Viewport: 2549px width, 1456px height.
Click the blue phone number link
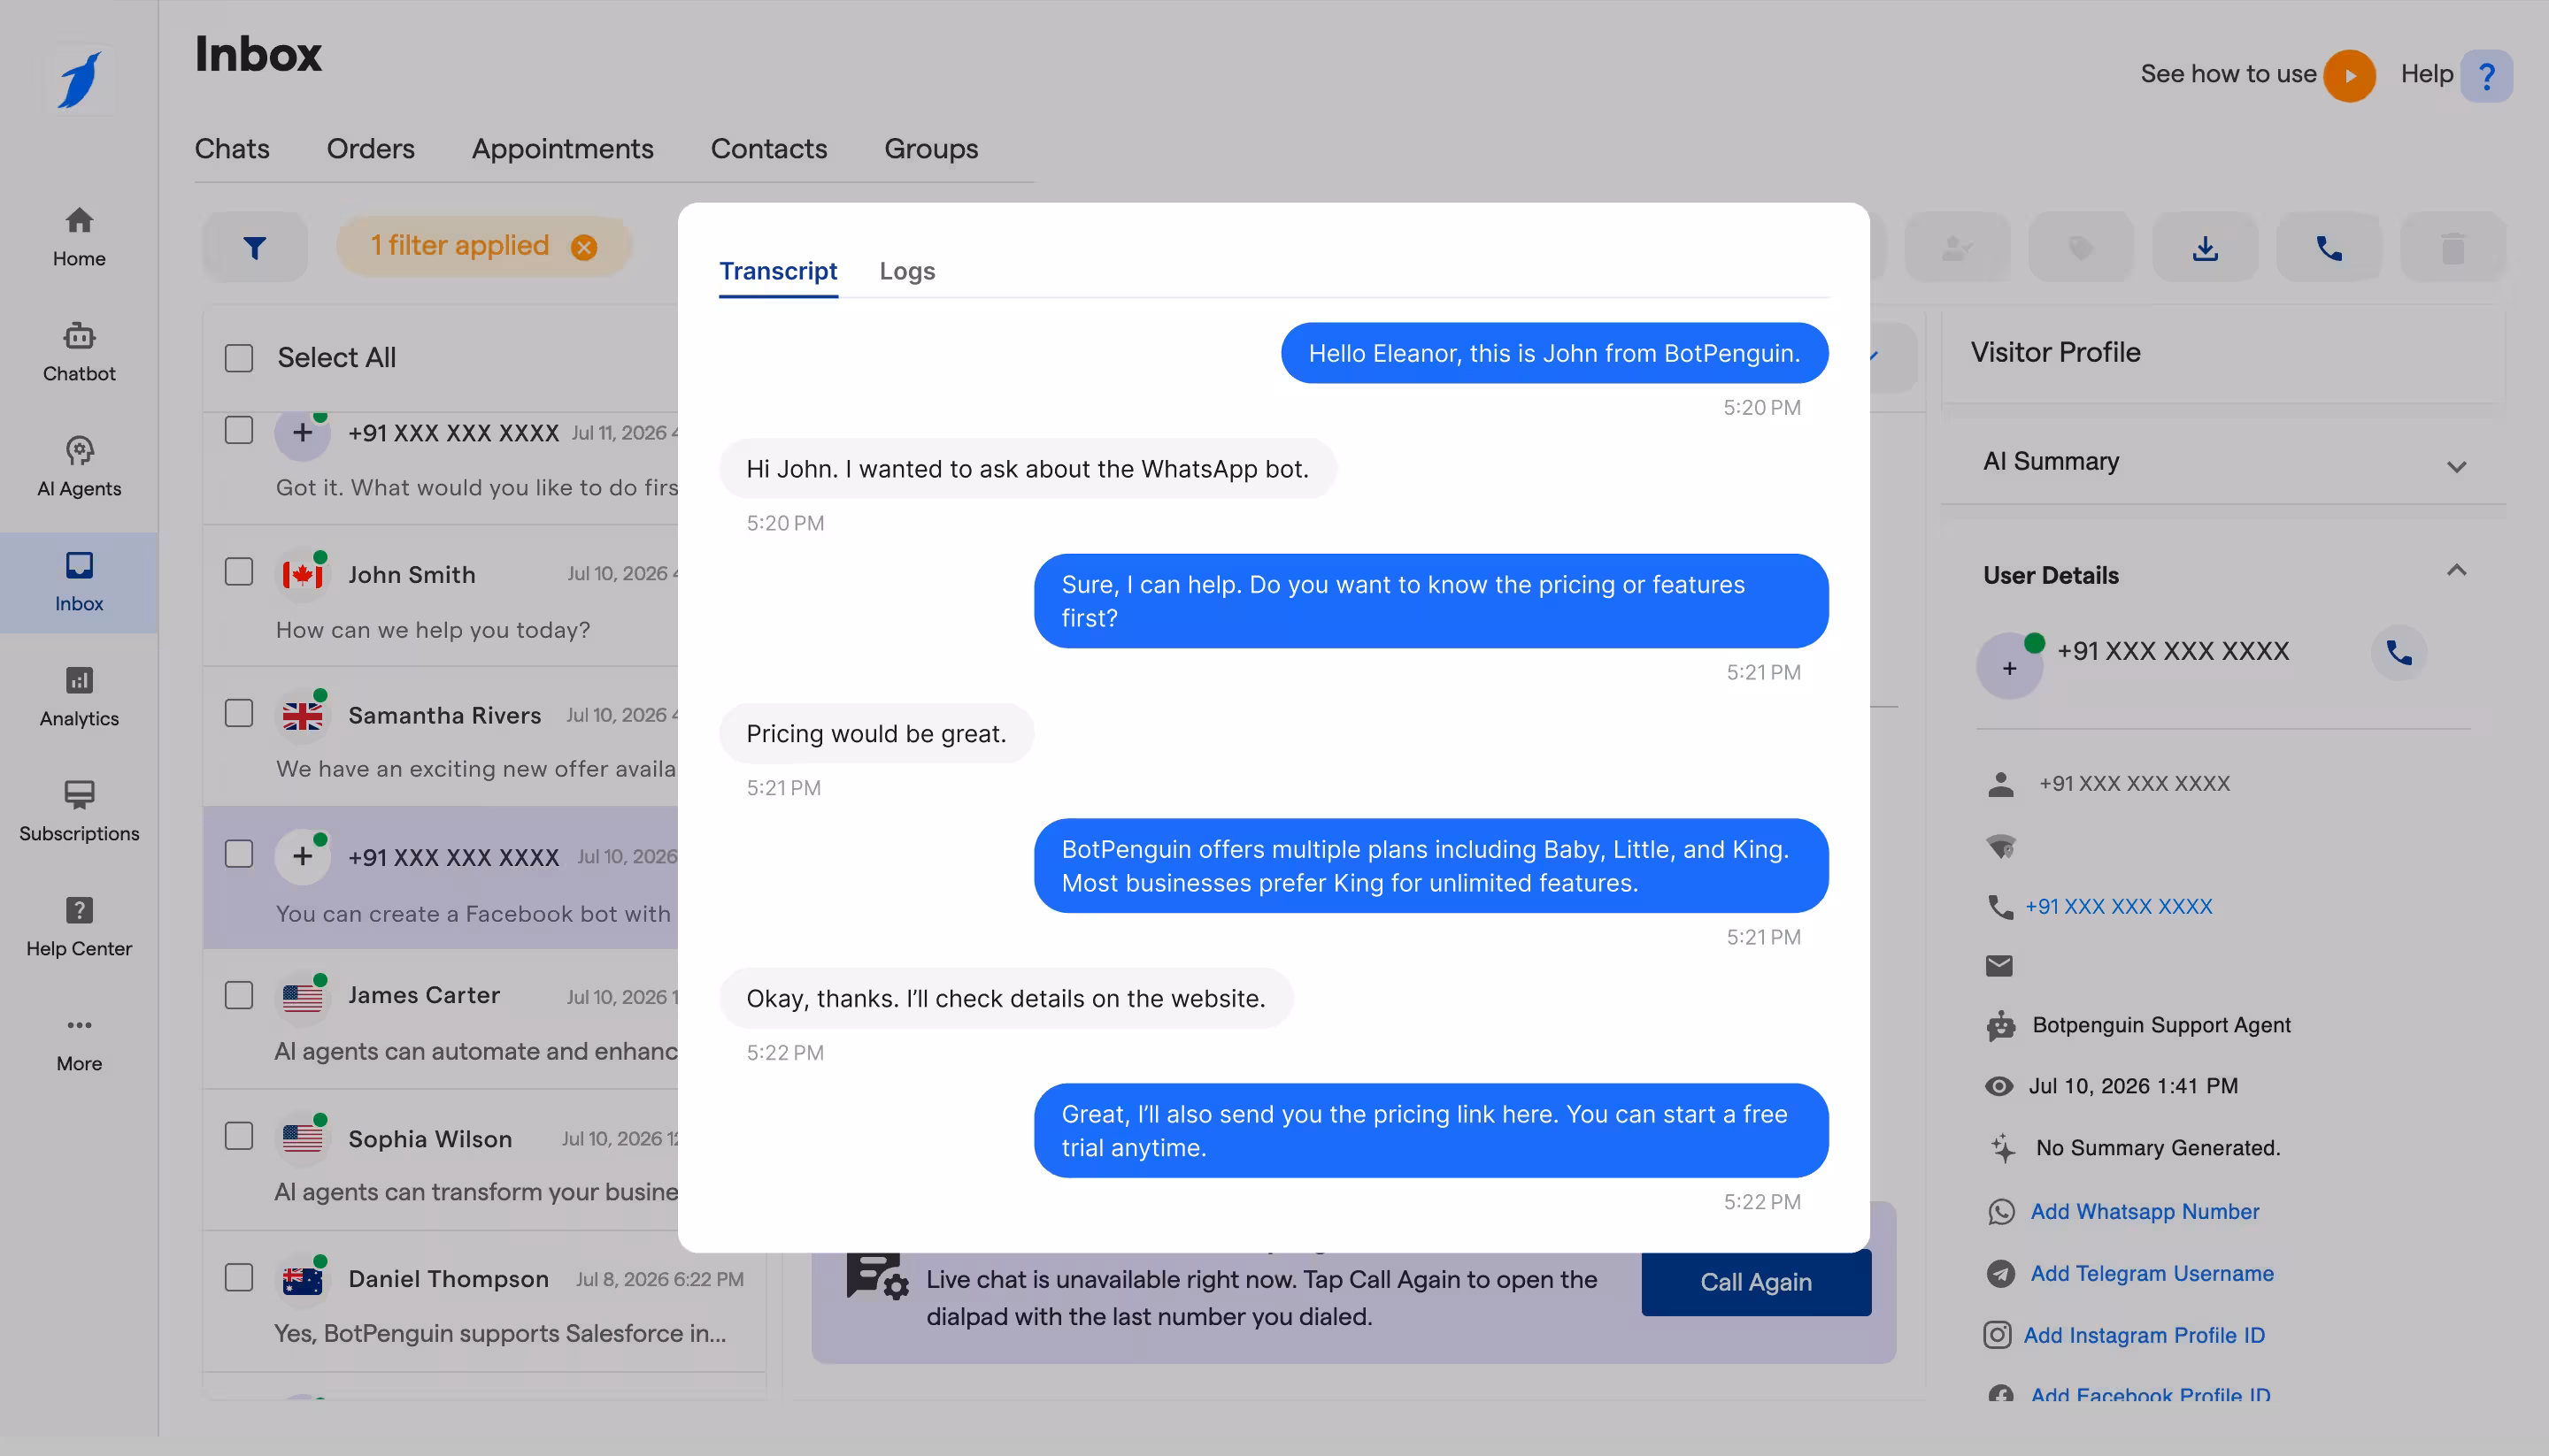(2119, 907)
